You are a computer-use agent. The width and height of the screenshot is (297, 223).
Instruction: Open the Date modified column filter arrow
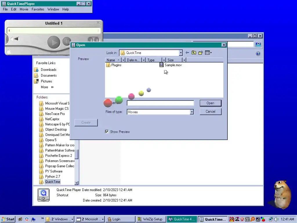(x=144, y=60)
